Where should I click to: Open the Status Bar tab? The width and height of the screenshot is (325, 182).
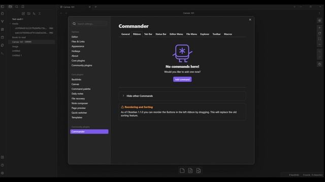pyautogui.click(x=161, y=34)
